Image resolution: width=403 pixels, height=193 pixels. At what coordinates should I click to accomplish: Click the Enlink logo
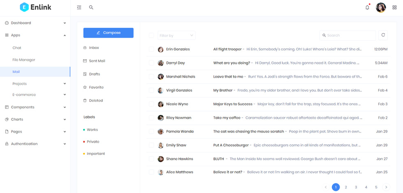35,7
